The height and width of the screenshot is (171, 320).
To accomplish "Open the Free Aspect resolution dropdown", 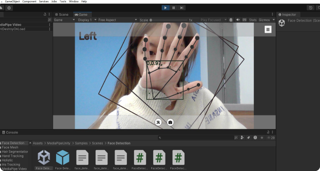I will coord(117,20).
